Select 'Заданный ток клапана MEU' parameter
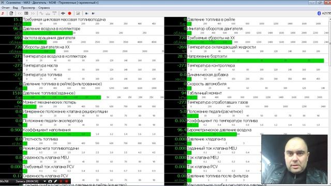This screenshot has width=331, height=186. [x=212, y=148]
